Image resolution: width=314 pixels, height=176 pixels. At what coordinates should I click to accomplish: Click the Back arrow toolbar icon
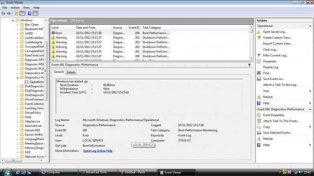click(x=3, y=14)
